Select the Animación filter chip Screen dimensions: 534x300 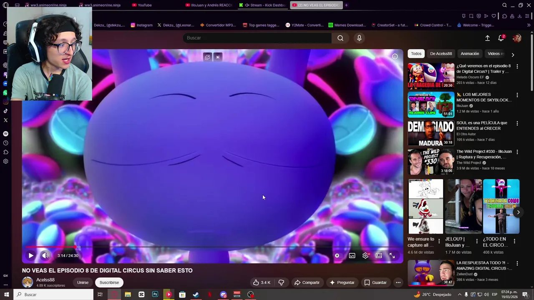tap(470, 53)
